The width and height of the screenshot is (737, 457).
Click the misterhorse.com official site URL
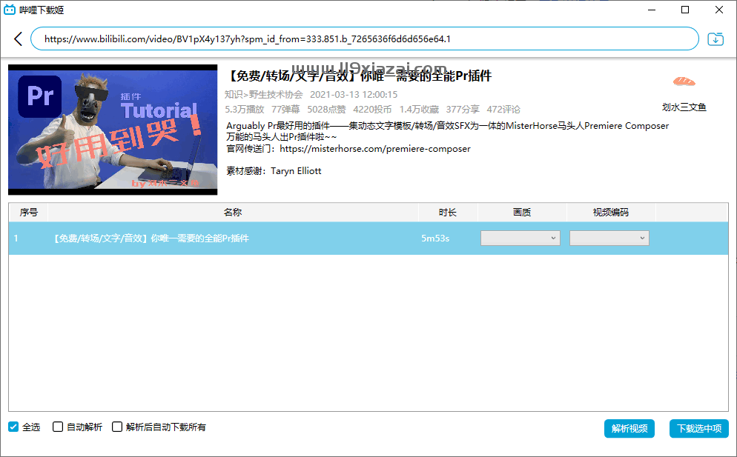click(375, 148)
